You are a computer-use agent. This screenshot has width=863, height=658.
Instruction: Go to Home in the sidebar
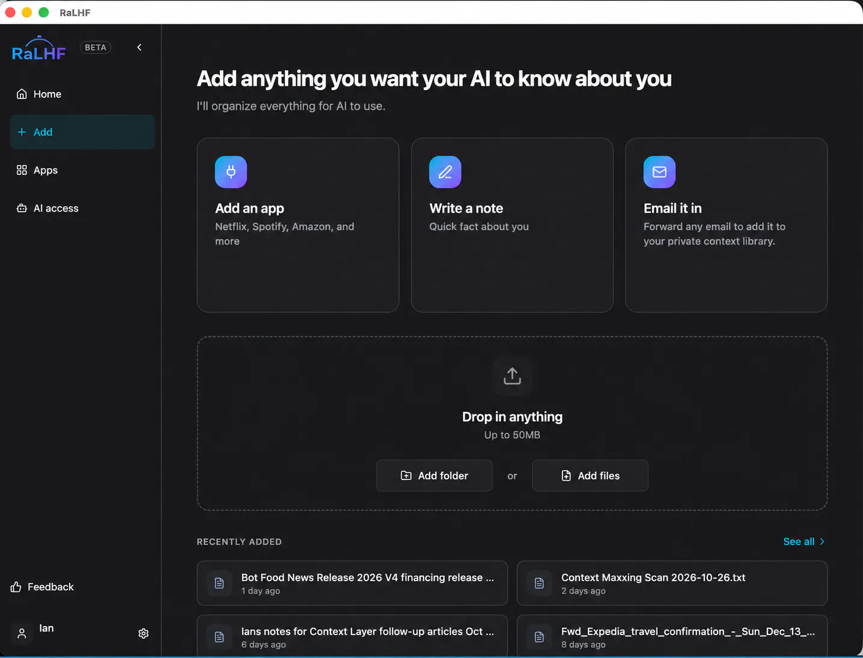point(82,94)
